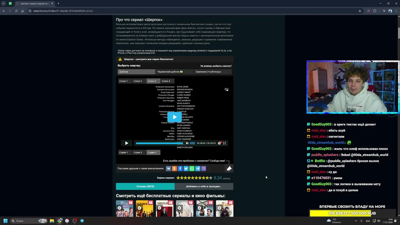Open the tab search dropdown arrow
Viewport: 400px width, 225px height.
pos(3,3)
